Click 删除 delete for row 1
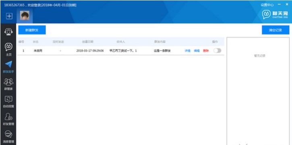This screenshot has height=145, width=292. 206,51
